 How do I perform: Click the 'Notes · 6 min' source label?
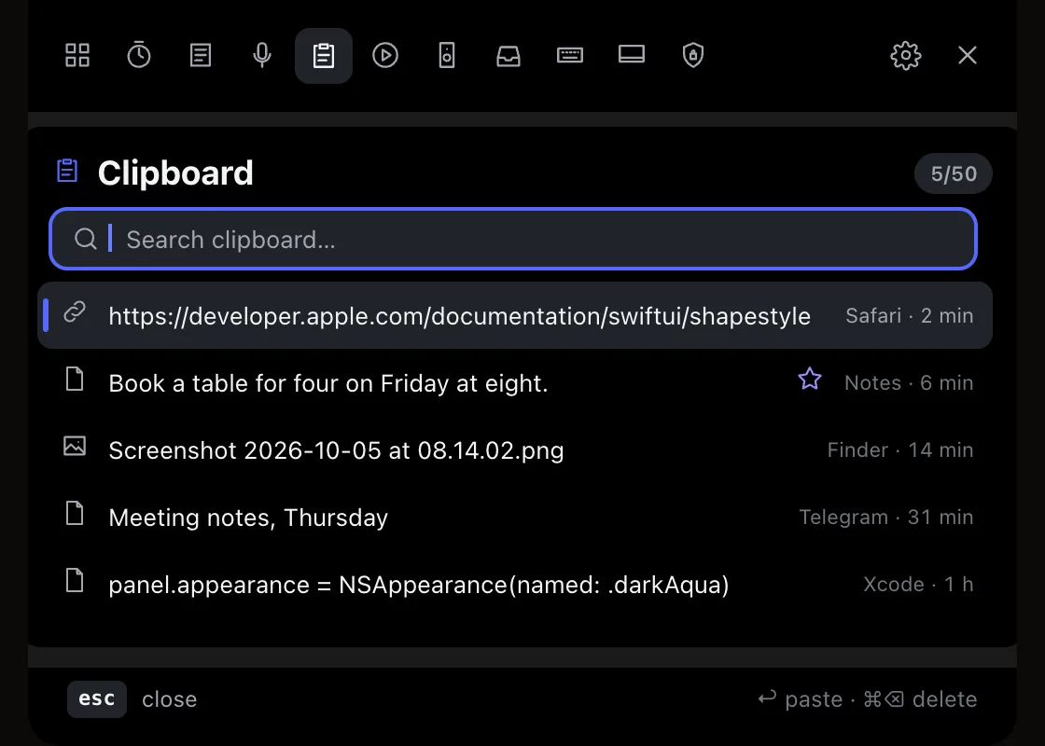(x=909, y=383)
